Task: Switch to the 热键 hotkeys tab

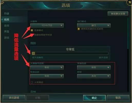Action: point(7,14)
